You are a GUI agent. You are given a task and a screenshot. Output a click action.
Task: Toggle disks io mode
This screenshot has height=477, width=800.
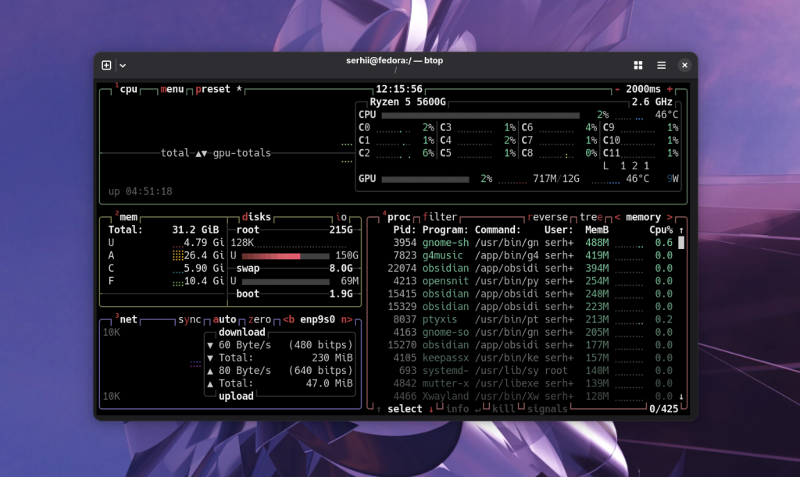click(x=341, y=217)
